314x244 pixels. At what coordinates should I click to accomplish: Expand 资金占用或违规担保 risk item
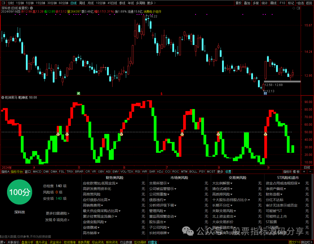tap(283, 183)
